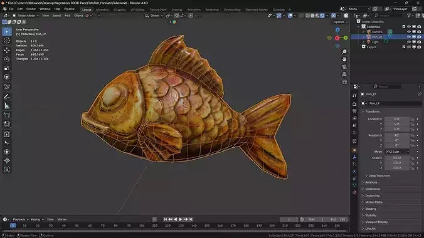Open the View Layer properties tab
Viewport: 424px width, 238px height.
click(x=354, y=118)
